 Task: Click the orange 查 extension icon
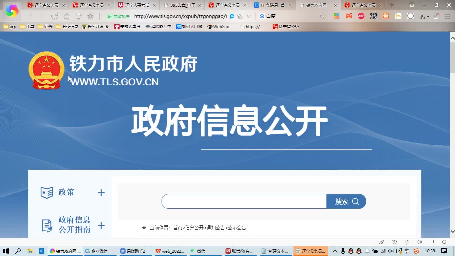pyautogui.click(x=386, y=16)
